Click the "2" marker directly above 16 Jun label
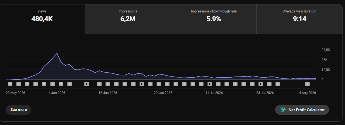This screenshot has height=125, width=345. pos(108,84)
